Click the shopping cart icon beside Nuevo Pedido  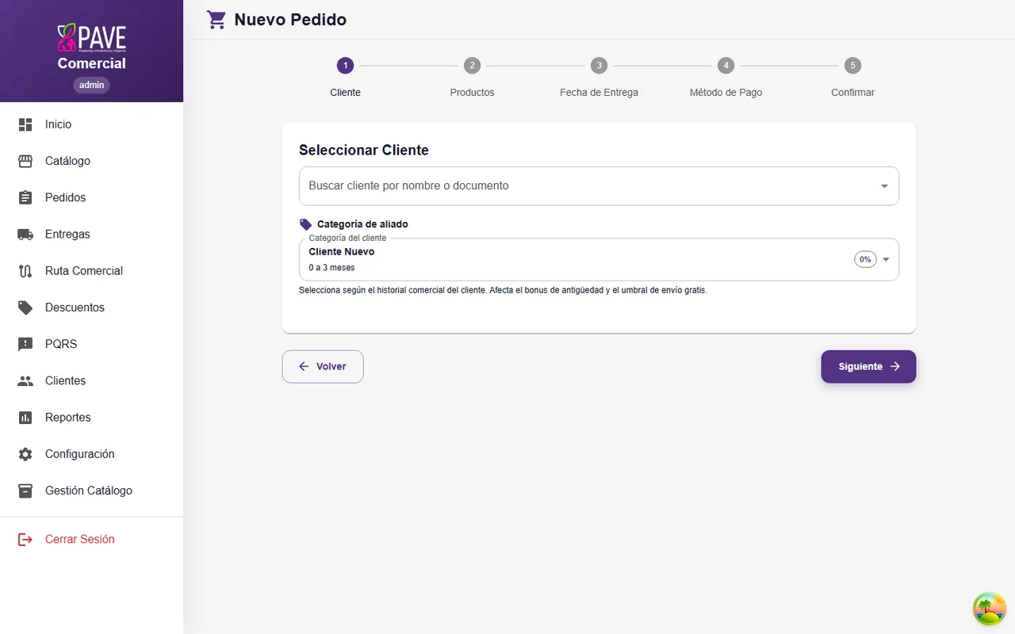tap(216, 20)
